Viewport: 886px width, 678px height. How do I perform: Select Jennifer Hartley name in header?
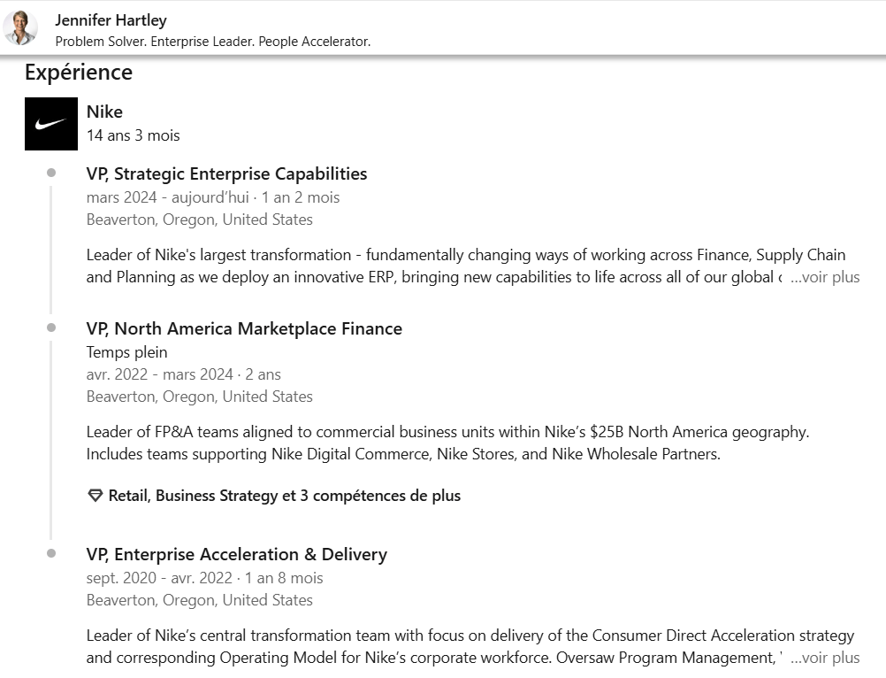[111, 19]
